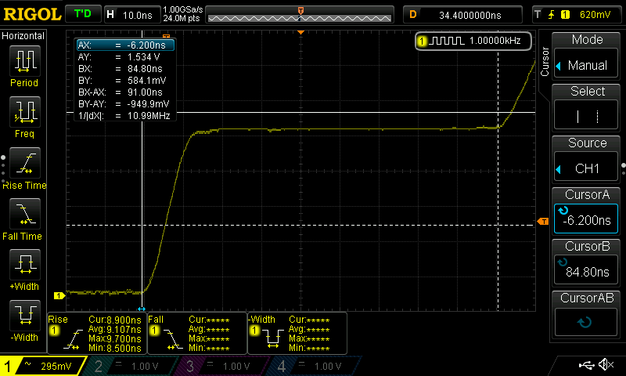Click the T'D trigger status indicator

[83, 14]
